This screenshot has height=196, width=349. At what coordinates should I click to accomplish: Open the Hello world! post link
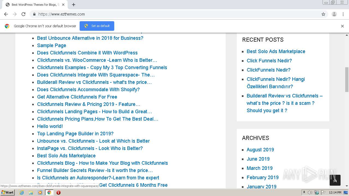(50, 126)
